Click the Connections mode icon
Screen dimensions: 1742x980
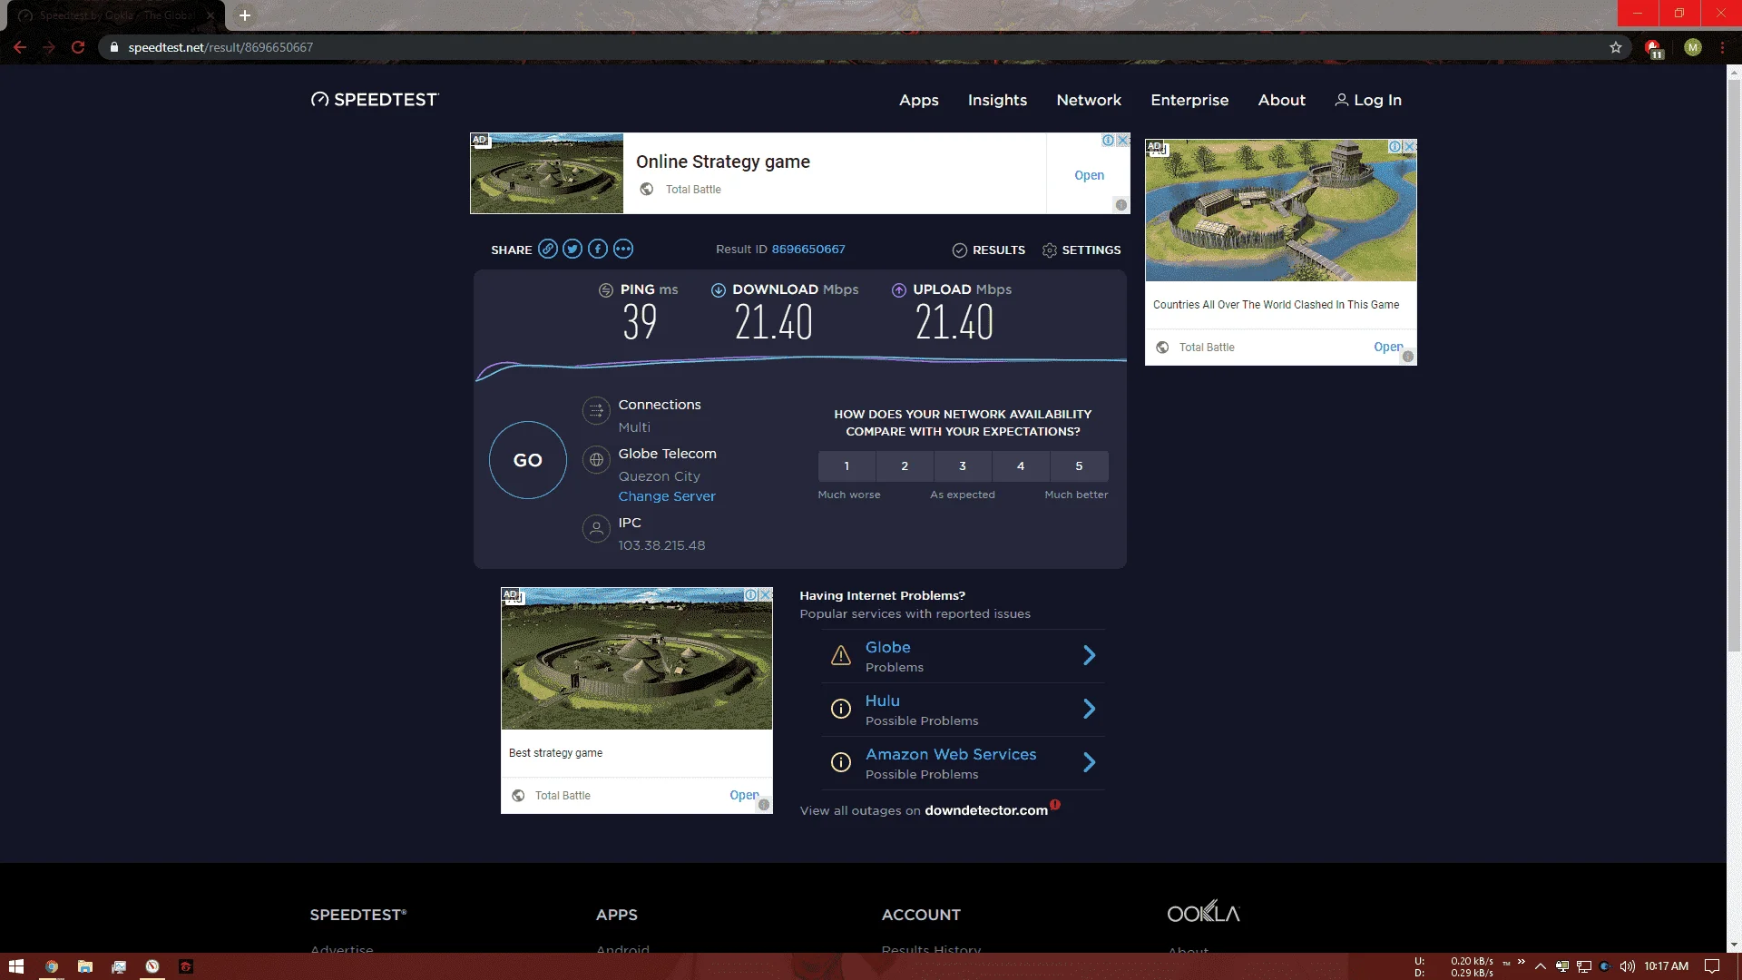[x=596, y=411]
